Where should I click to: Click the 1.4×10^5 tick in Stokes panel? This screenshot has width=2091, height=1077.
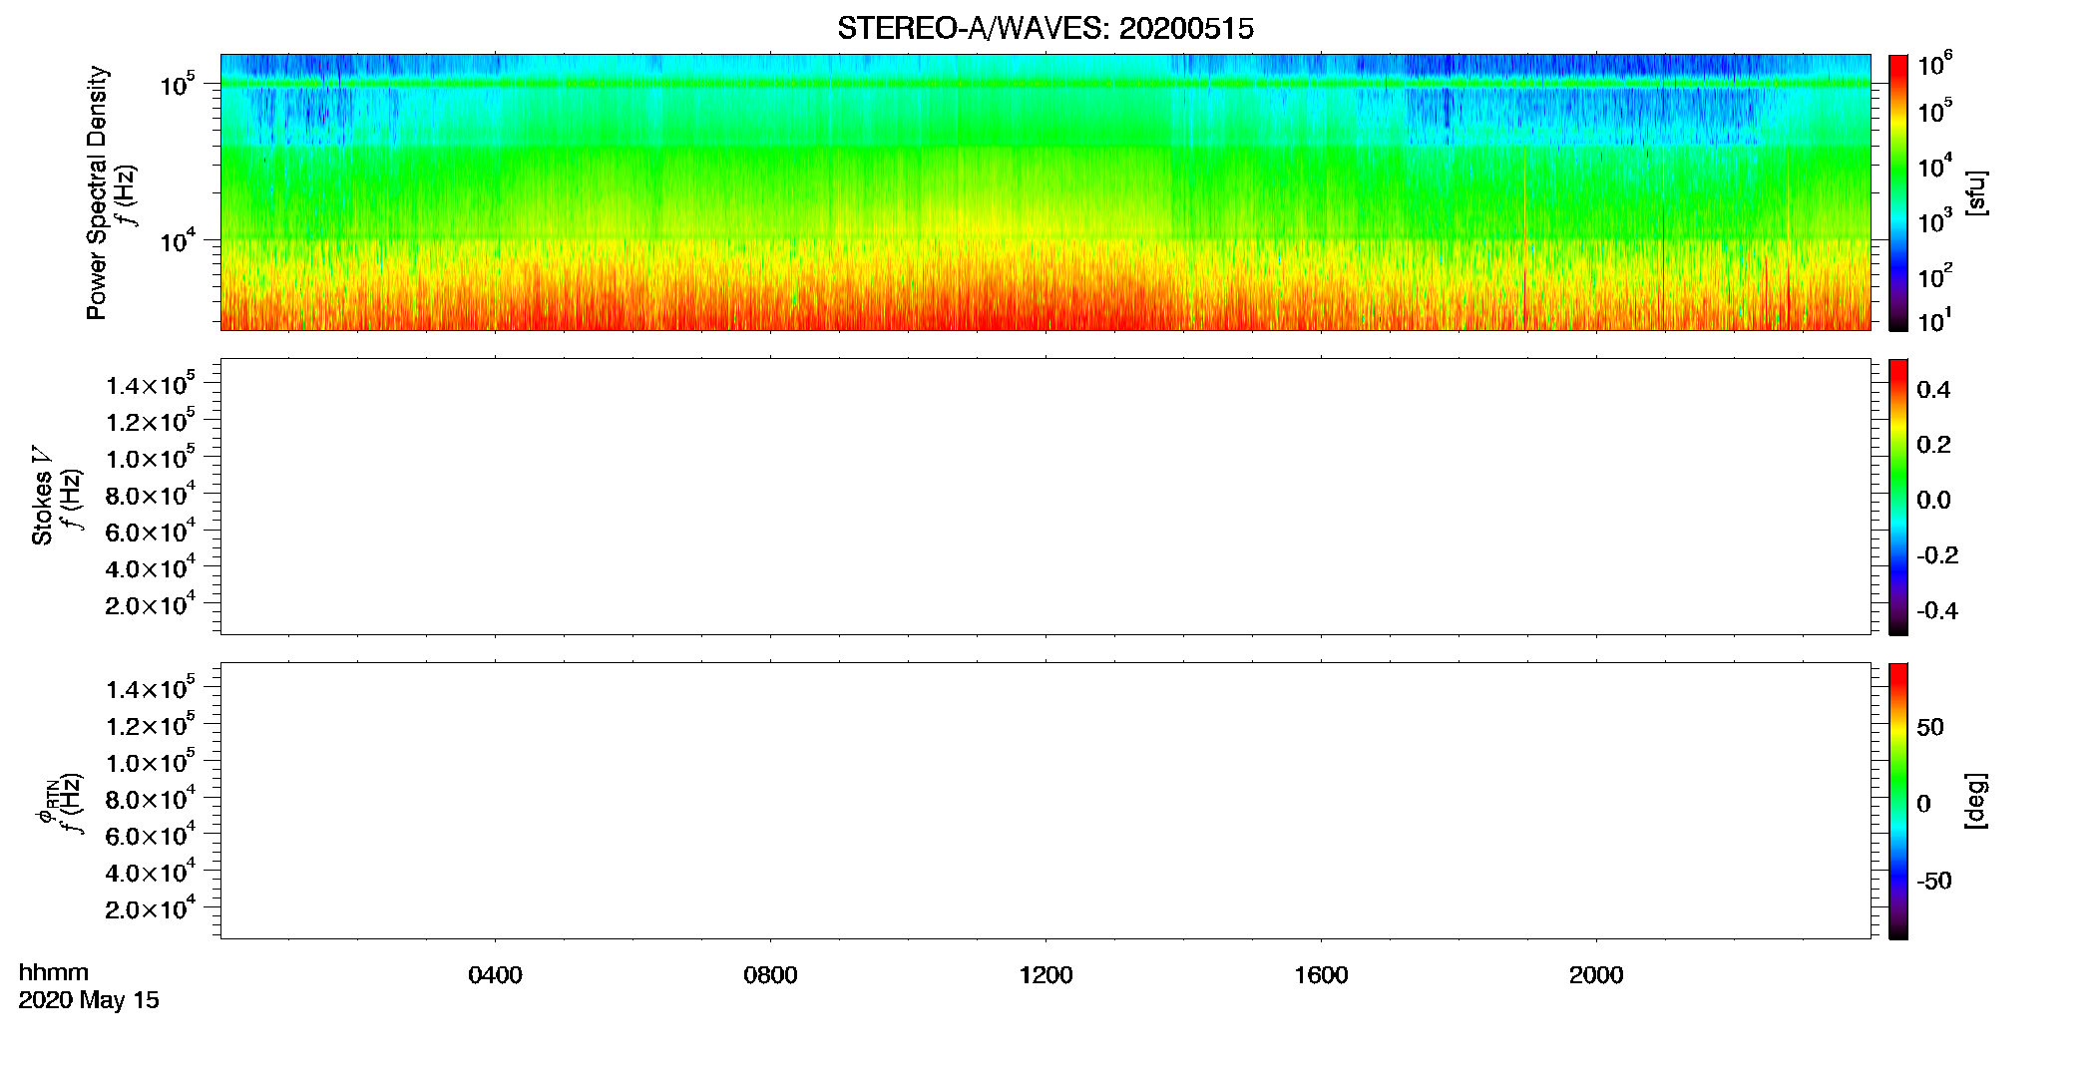pos(151,384)
